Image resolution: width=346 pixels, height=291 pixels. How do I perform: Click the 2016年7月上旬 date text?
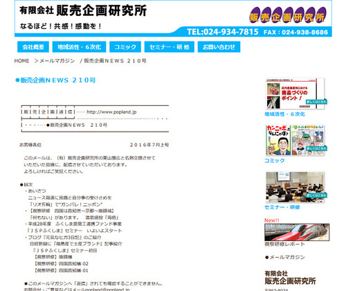pos(149,145)
